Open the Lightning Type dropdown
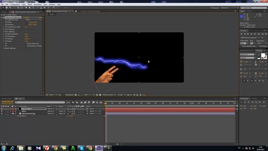 click(33, 20)
